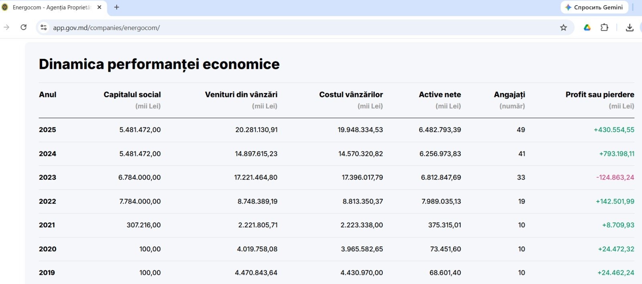Viewport: 642px width, 284px height.
Task: Click the Capitalul social column header
Action: [132, 95]
